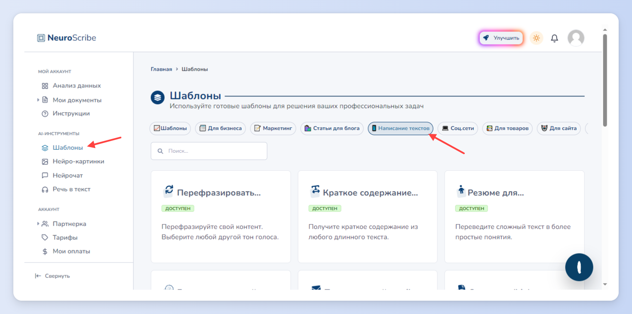Open notifications via bell icon

(x=555, y=38)
